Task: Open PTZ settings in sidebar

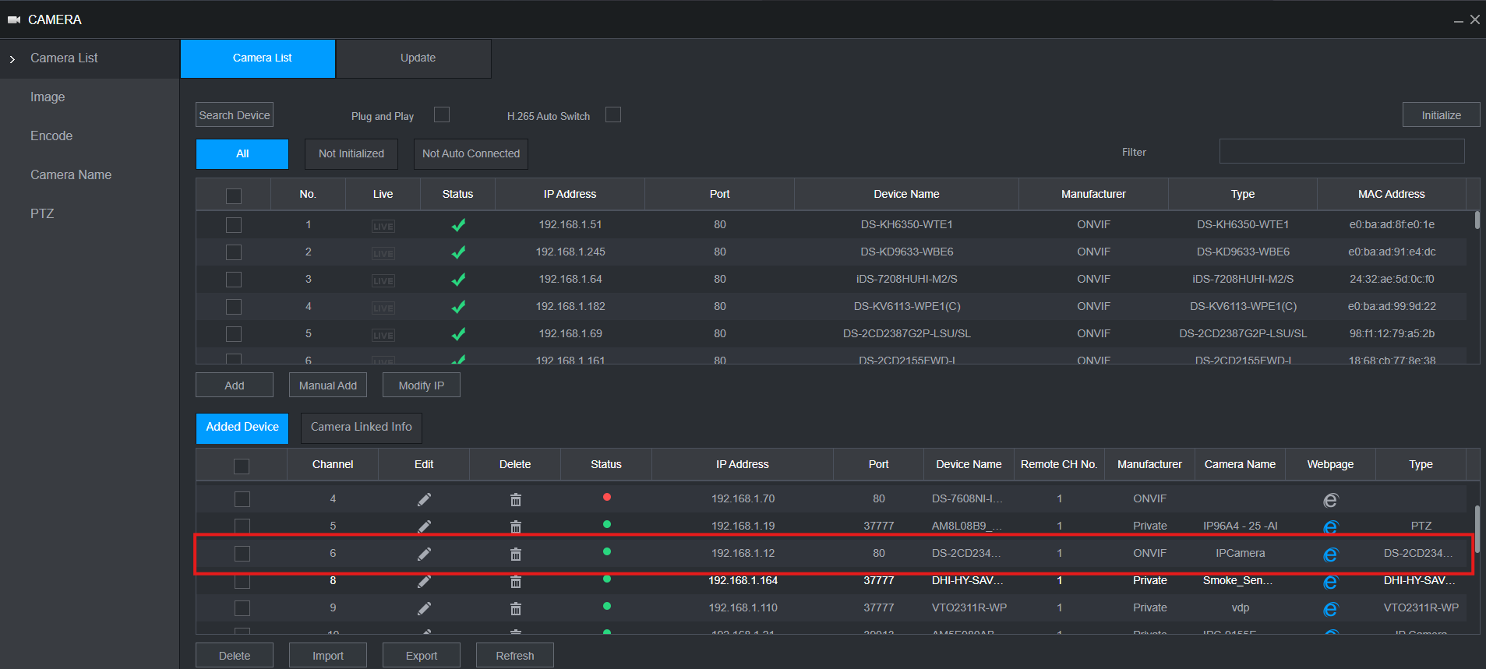Action: (x=42, y=214)
